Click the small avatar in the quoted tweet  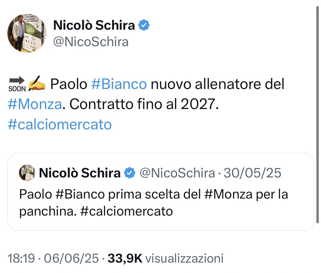coord(27,173)
